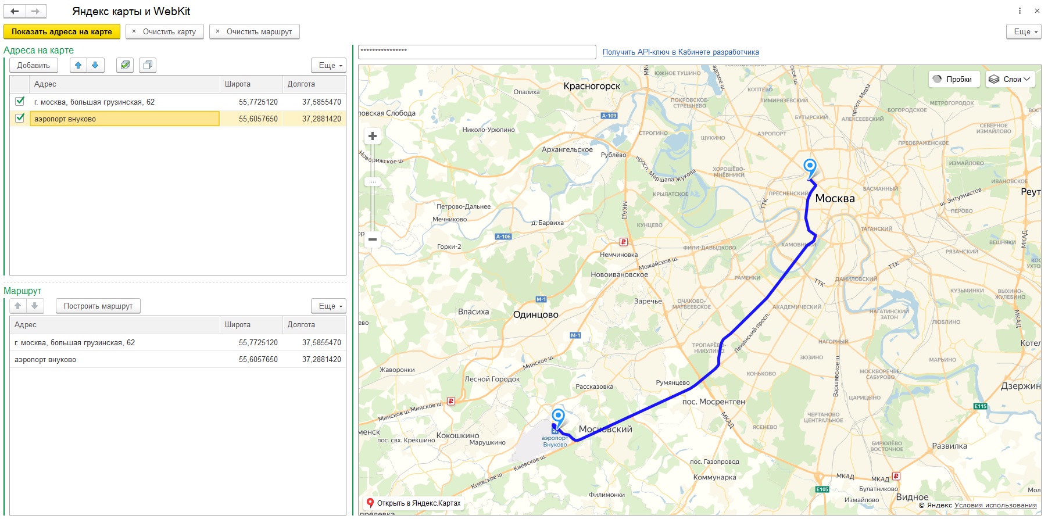Screen dimensions: 1048x519
Task: Zoom in the map with plus
Action: coord(373,136)
